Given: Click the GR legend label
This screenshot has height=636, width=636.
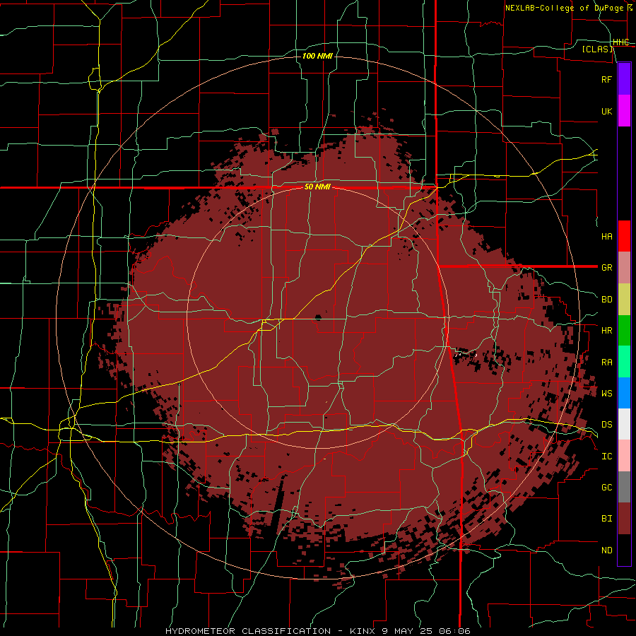Looking at the screenshot, I should tap(606, 268).
